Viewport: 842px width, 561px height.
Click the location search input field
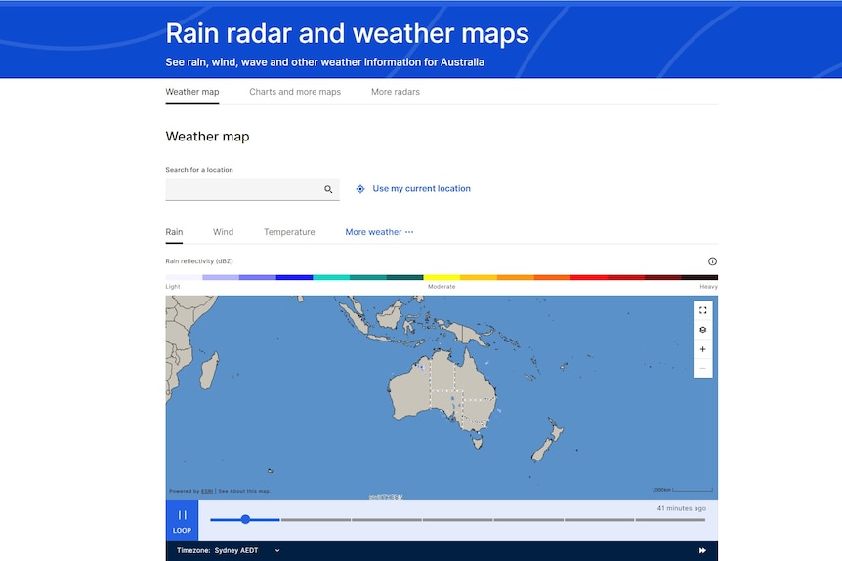click(244, 189)
